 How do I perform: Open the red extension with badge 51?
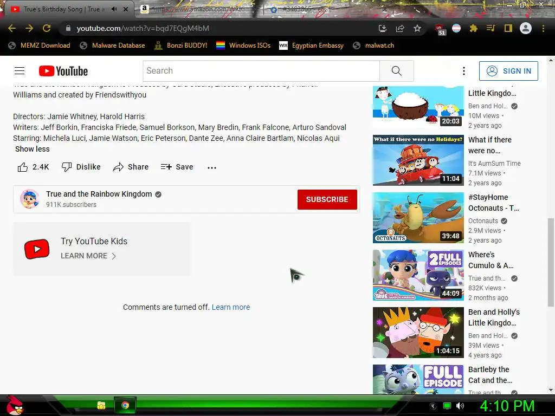[x=440, y=29]
